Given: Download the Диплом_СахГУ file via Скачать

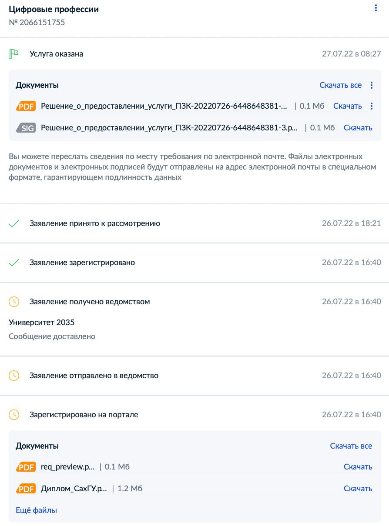Looking at the screenshot, I should pyautogui.click(x=358, y=488).
